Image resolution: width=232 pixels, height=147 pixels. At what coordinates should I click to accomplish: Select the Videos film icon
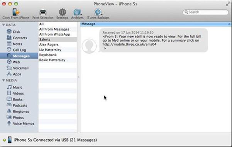click(x=9, y=93)
